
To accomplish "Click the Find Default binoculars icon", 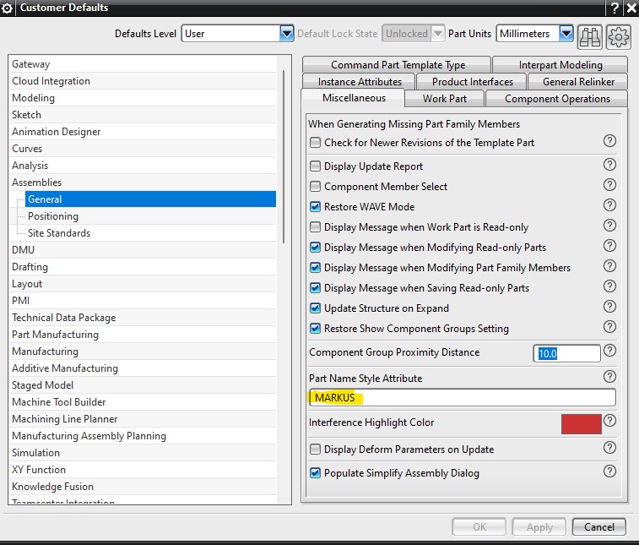I will [590, 36].
